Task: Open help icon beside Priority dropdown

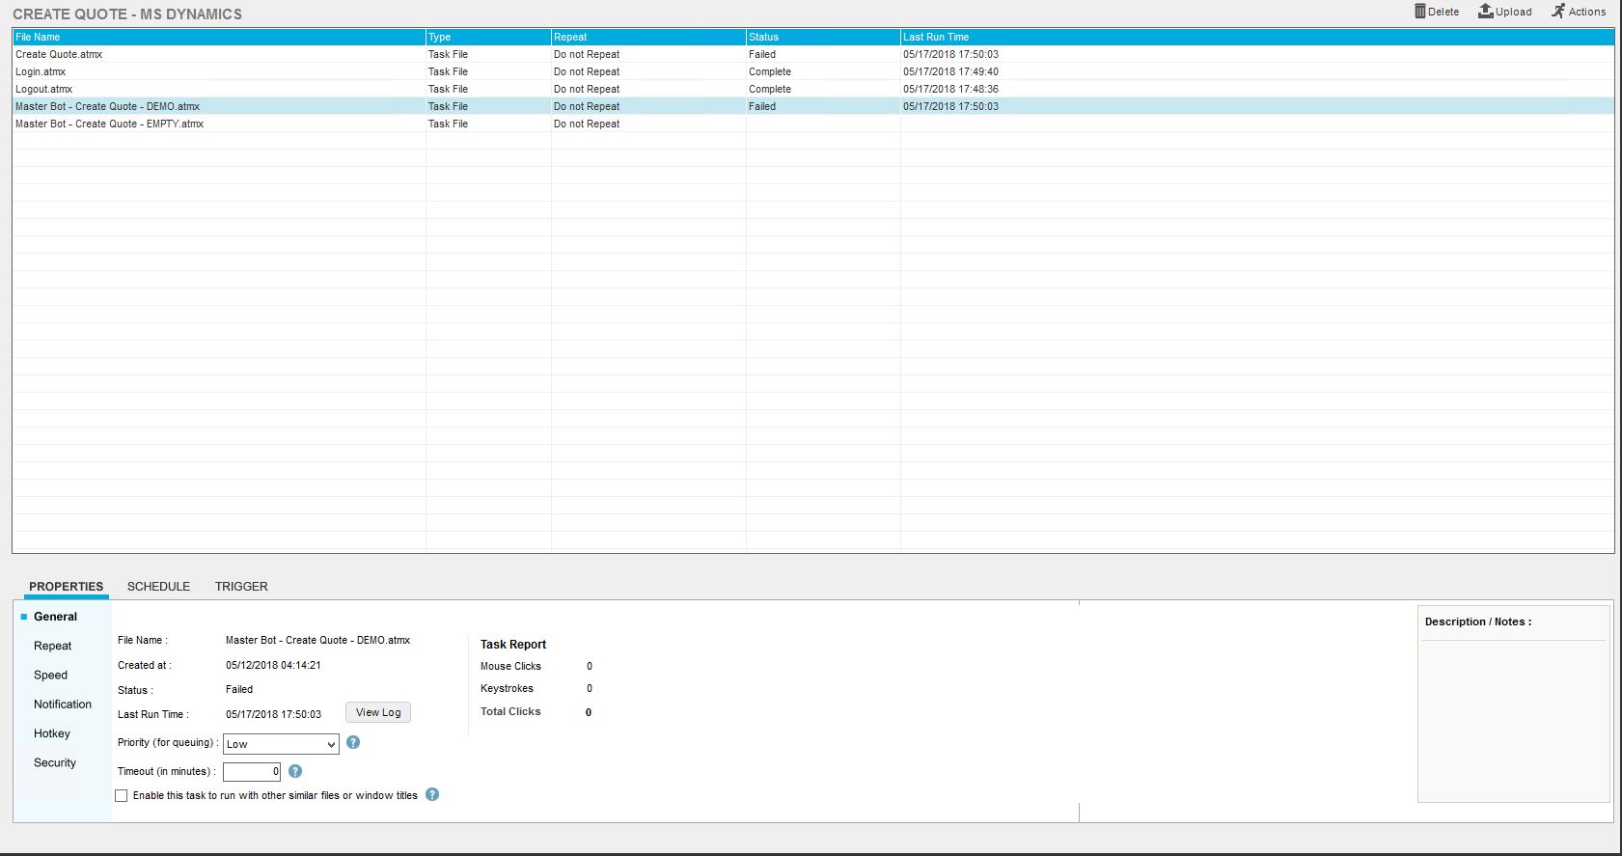Action: coord(353,742)
